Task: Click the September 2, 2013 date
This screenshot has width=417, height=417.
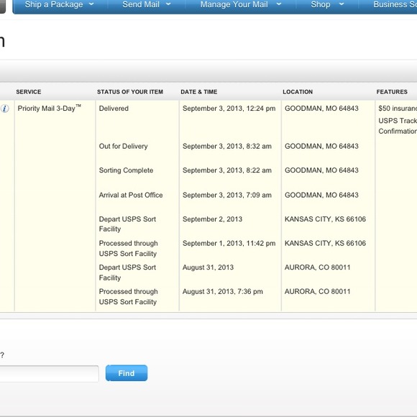Action: pyautogui.click(x=212, y=219)
